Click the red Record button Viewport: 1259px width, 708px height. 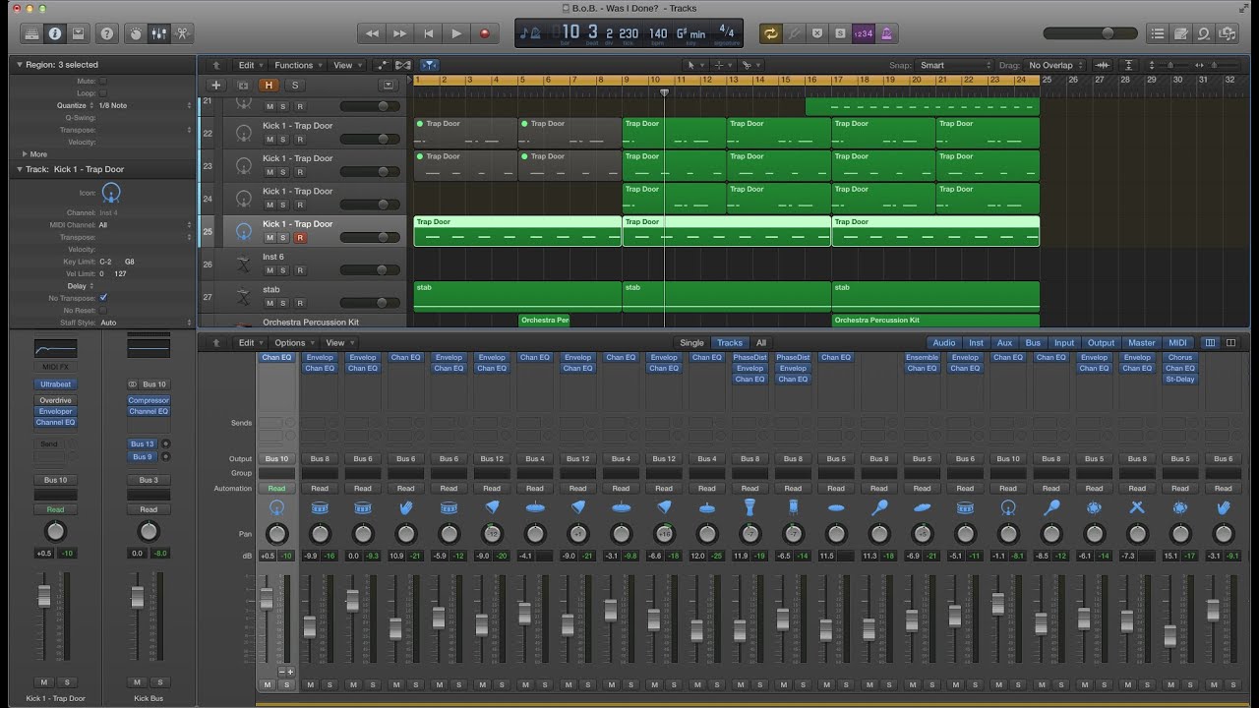tap(484, 33)
